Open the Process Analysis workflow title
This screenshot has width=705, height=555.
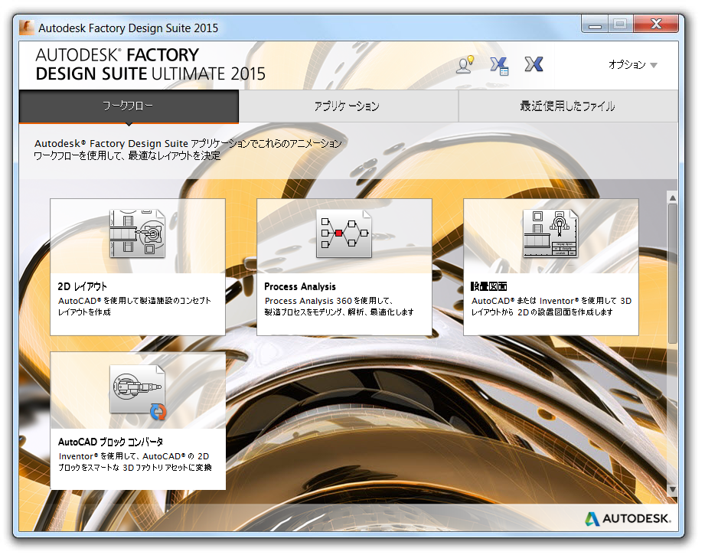point(300,286)
